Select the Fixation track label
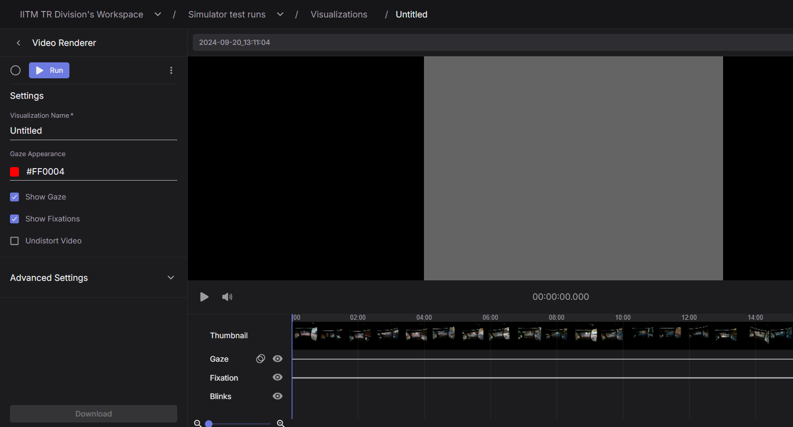The height and width of the screenshot is (427, 793). point(224,378)
